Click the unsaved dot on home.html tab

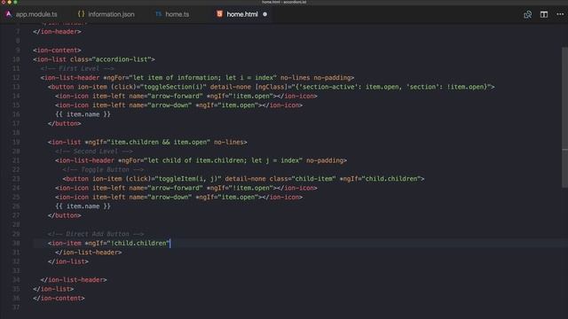click(x=264, y=14)
